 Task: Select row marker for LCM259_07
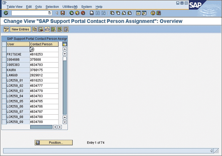[4, 112]
